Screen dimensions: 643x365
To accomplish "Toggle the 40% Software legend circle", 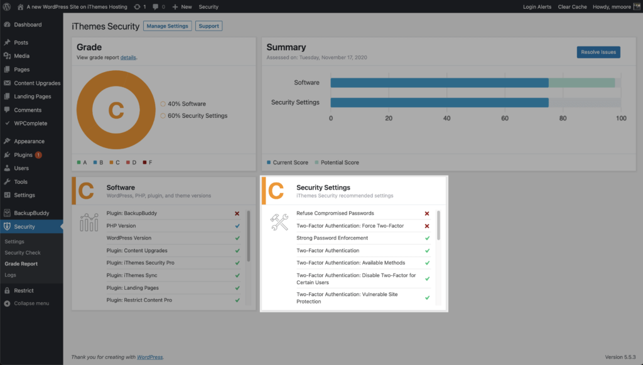I will point(163,104).
